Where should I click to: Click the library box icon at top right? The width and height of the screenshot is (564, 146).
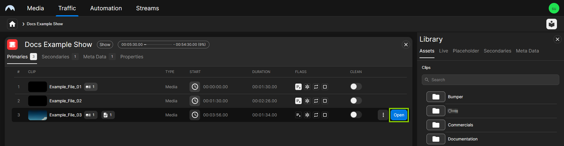(x=551, y=24)
